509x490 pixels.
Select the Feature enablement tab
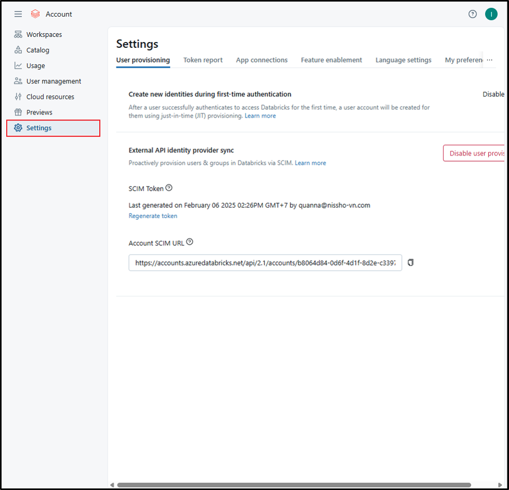[331, 60]
